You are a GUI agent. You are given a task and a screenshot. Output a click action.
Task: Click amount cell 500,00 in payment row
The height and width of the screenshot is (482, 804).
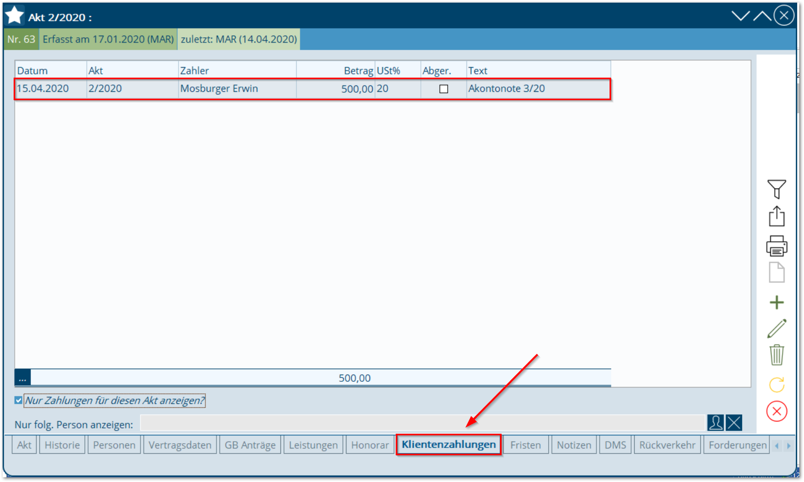(x=335, y=89)
